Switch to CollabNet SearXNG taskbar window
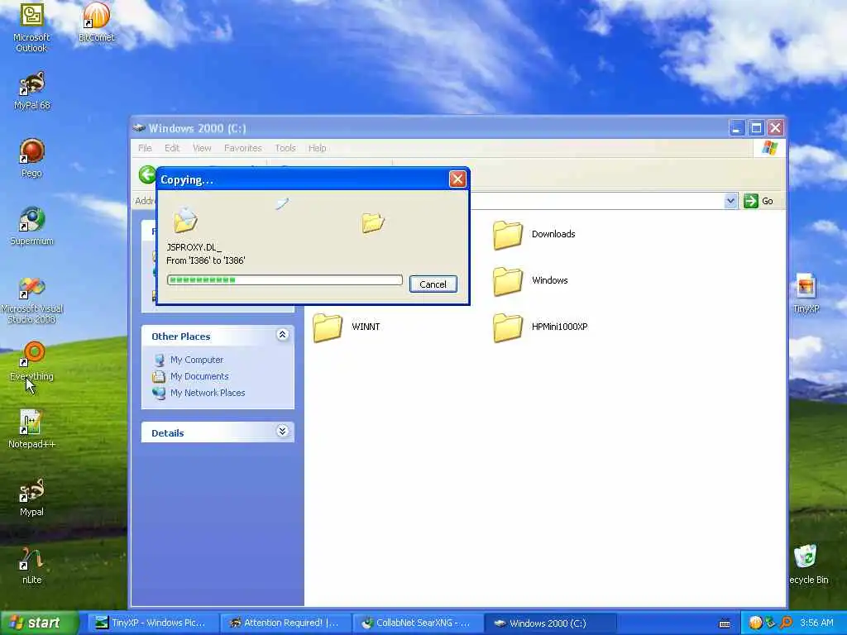This screenshot has width=847, height=635. tap(418, 623)
